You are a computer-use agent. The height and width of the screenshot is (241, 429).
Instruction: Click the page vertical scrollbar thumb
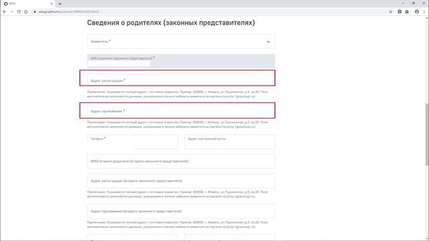[x=427, y=135]
